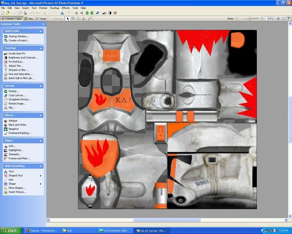Image resolution: width=292 pixels, height=234 pixels.
Task: Collapse the Effects section
Action: (41, 115)
